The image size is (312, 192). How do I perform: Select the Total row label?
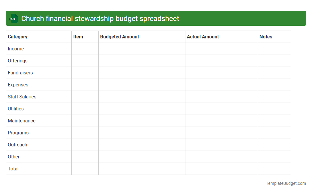(13, 169)
